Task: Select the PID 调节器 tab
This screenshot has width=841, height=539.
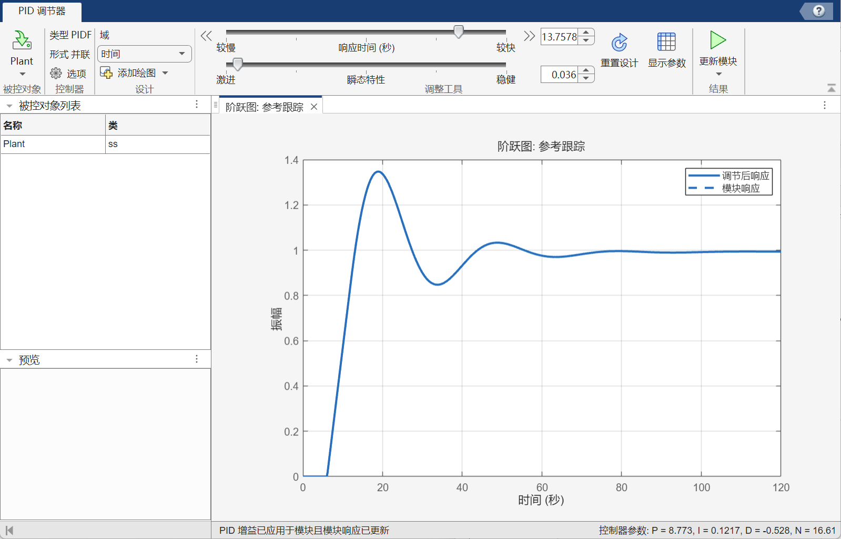Action: [x=42, y=11]
